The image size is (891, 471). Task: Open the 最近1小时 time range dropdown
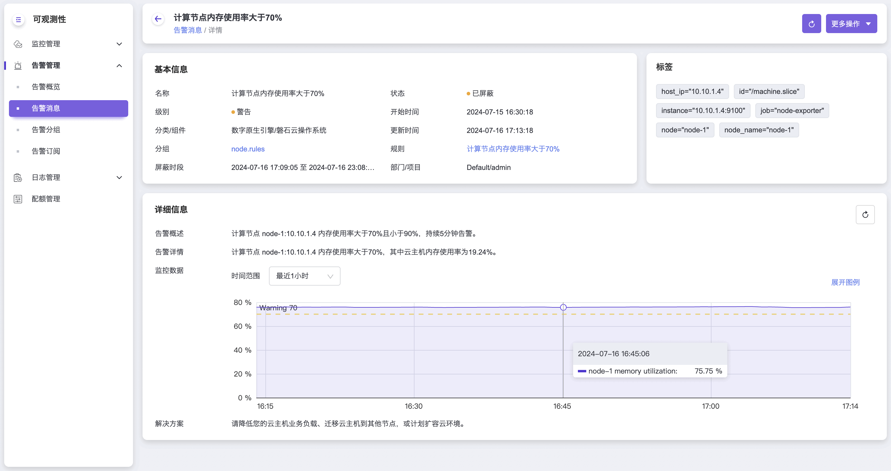coord(304,276)
